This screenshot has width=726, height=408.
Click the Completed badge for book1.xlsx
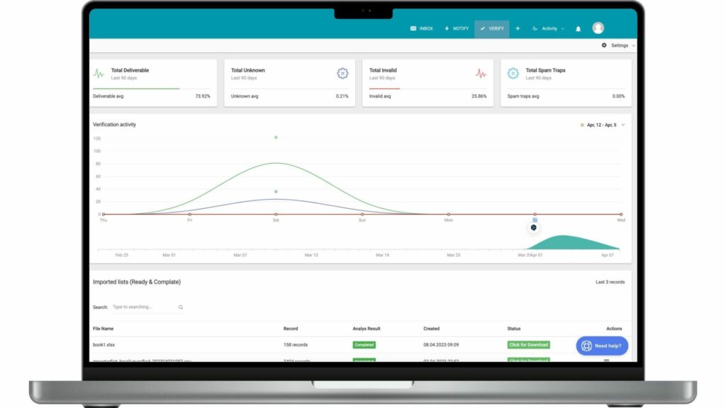coord(364,345)
